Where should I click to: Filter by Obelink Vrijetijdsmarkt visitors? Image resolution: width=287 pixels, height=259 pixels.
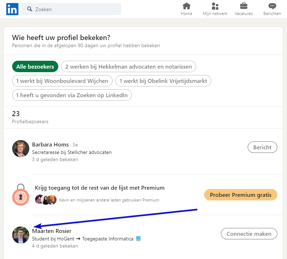pyautogui.click(x=163, y=81)
